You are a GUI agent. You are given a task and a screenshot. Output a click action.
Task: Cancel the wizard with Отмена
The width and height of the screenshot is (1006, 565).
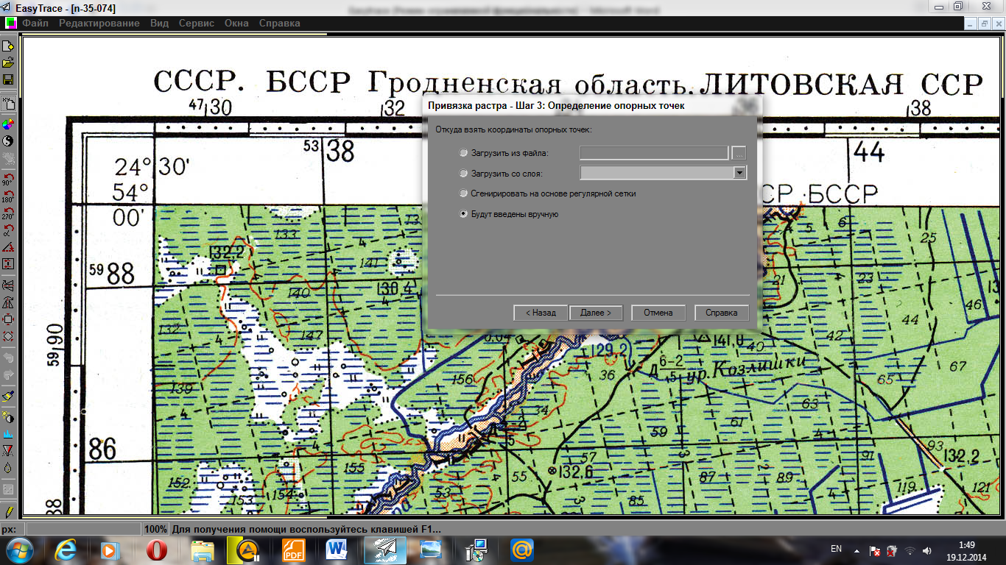pyautogui.click(x=658, y=313)
